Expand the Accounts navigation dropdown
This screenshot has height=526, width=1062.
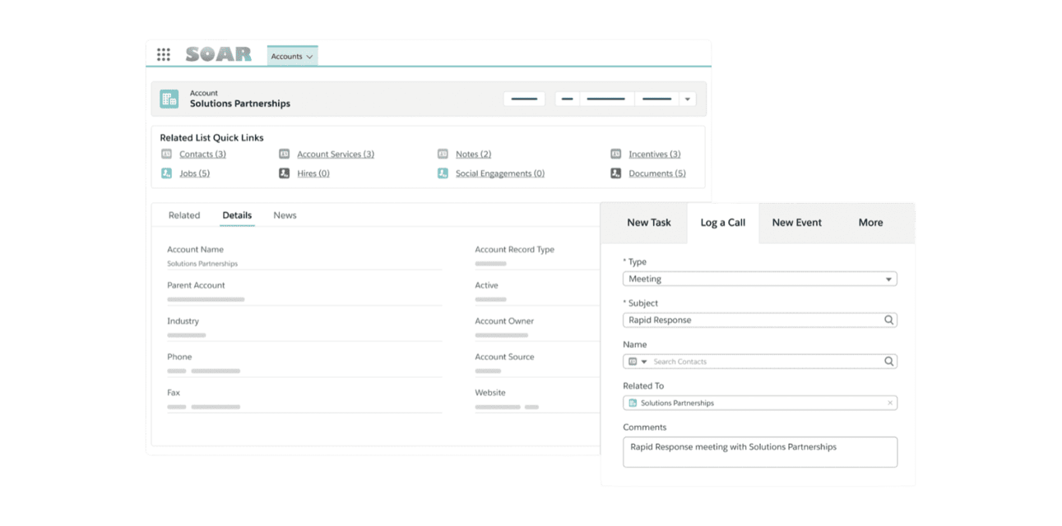pos(309,57)
